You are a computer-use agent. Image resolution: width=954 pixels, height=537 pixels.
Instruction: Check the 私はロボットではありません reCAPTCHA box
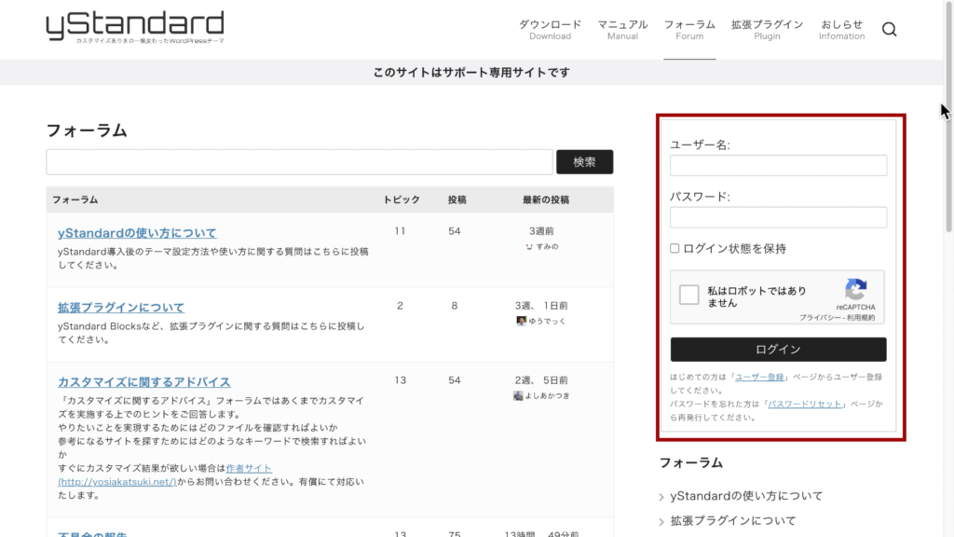[688, 295]
